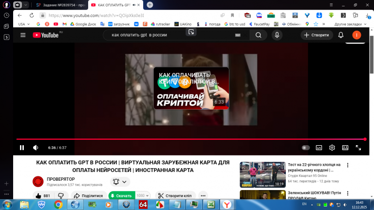Open the ПРОВЕРЯТОР channel avatar
The image size is (374, 210).
pos(38,182)
